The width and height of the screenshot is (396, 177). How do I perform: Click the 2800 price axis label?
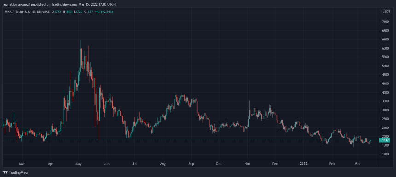[385, 119]
